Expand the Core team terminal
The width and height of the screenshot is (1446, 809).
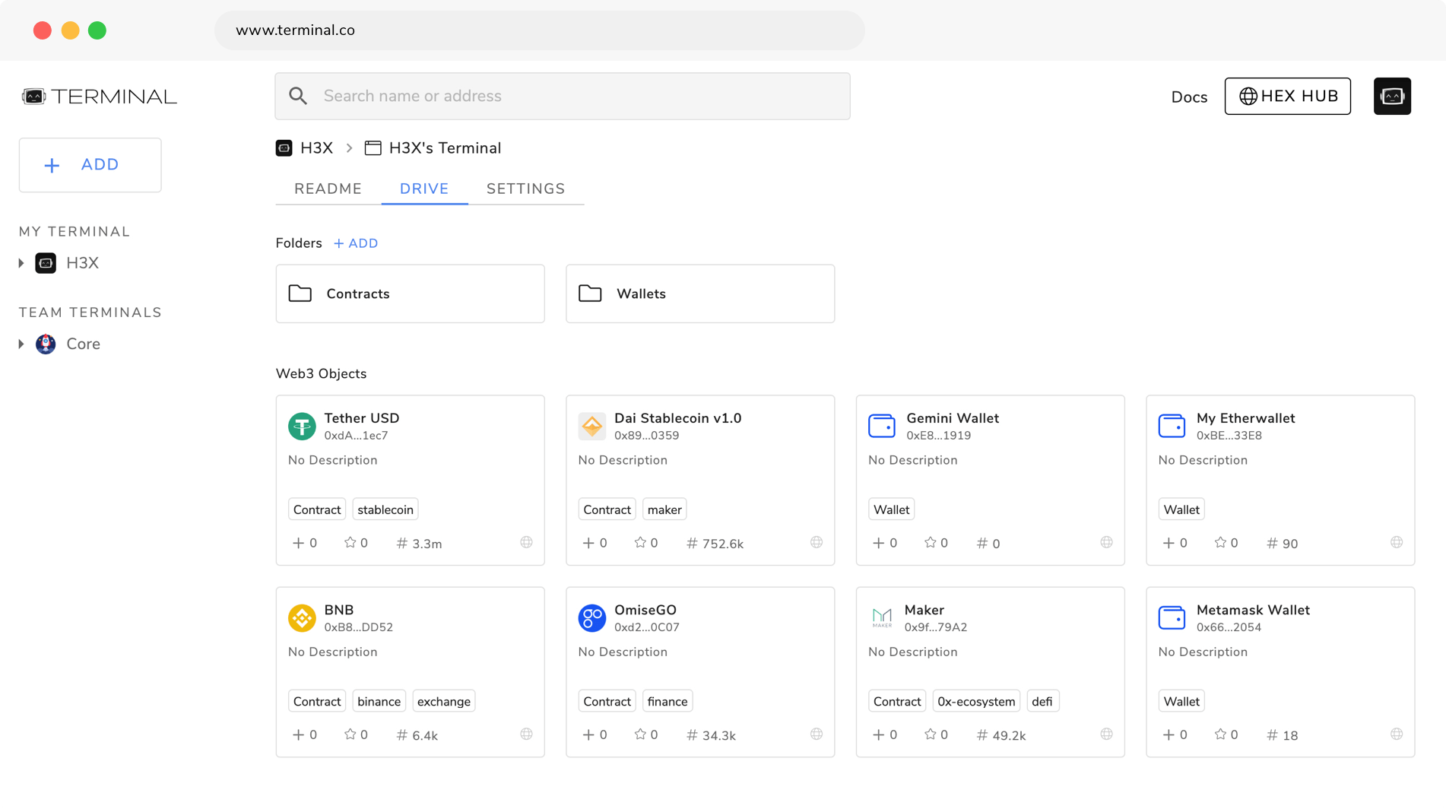tap(21, 344)
